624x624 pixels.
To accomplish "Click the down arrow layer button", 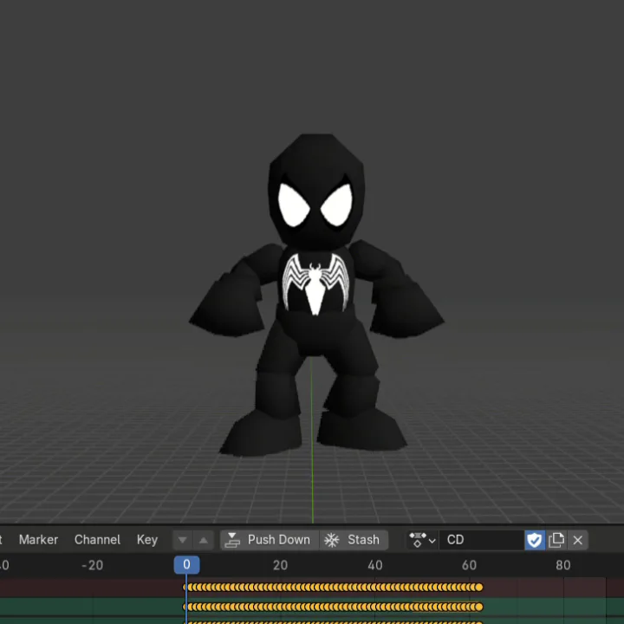I will coord(183,540).
